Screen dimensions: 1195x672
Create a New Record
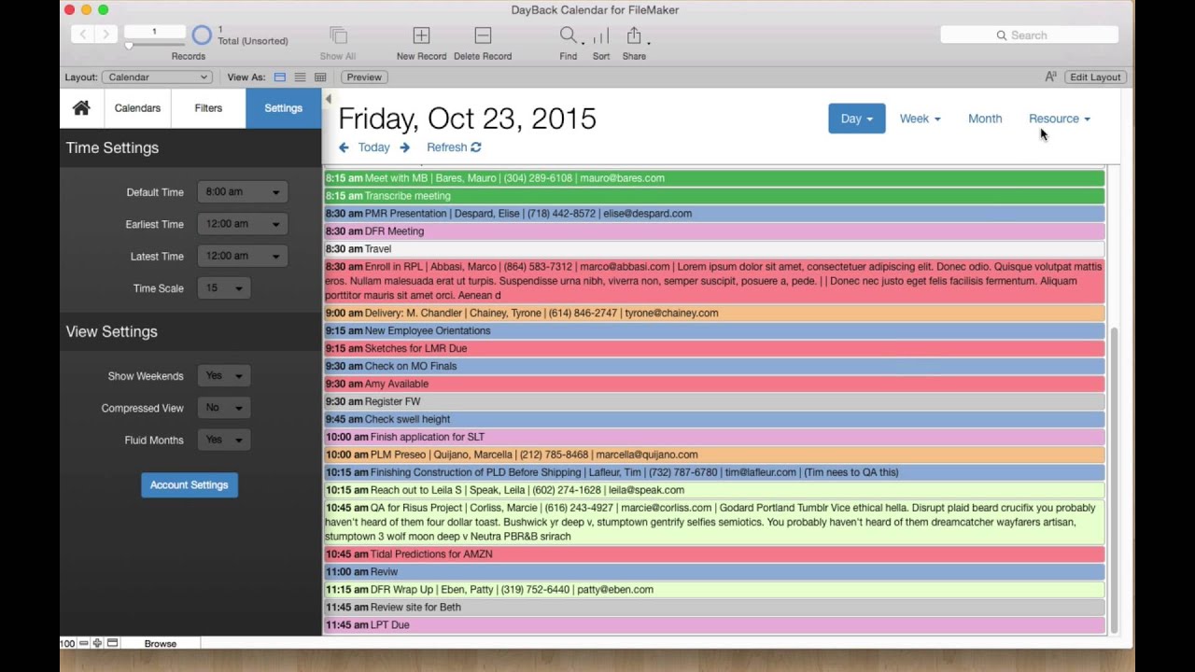(421, 35)
